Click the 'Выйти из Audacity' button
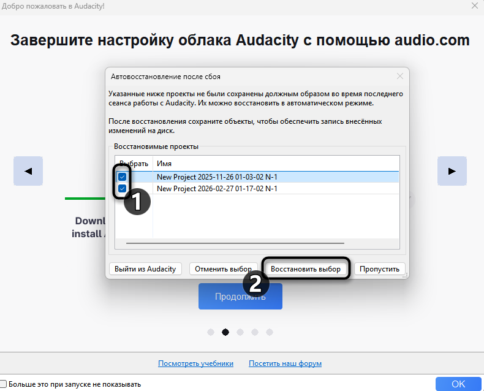484x391 pixels. tap(145, 269)
